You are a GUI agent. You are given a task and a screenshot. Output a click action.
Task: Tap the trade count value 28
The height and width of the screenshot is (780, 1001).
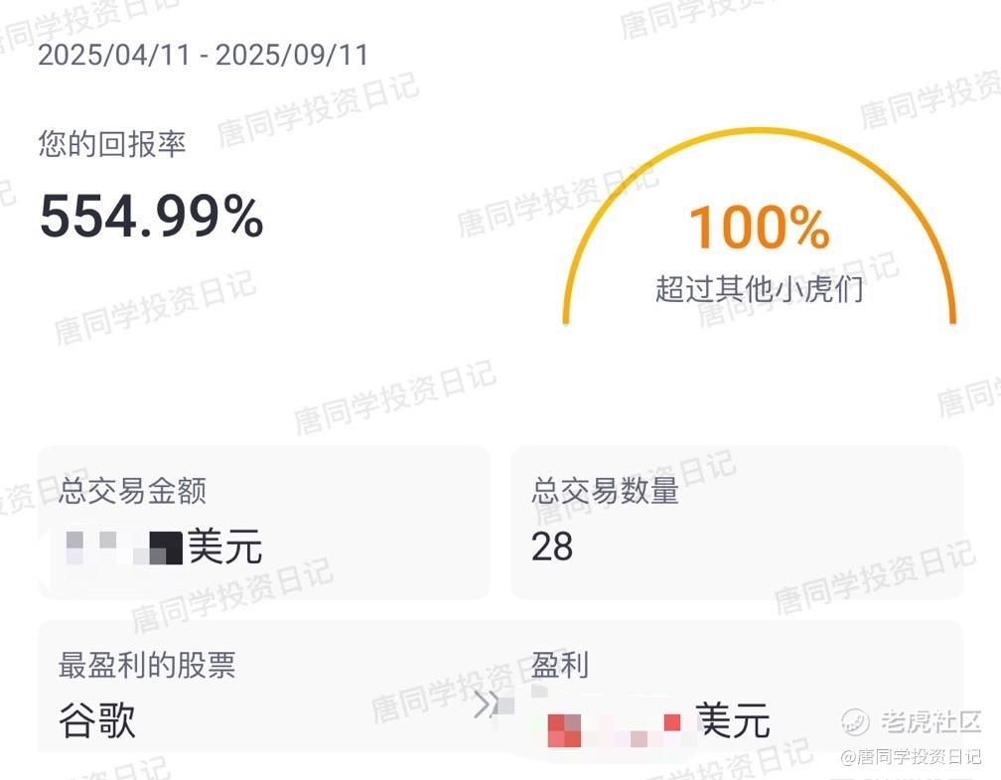(552, 547)
